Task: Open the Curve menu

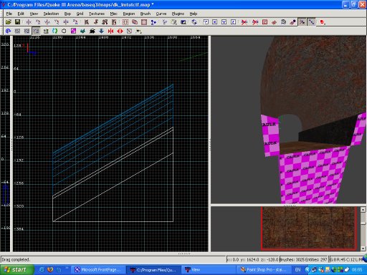Action: [161, 14]
